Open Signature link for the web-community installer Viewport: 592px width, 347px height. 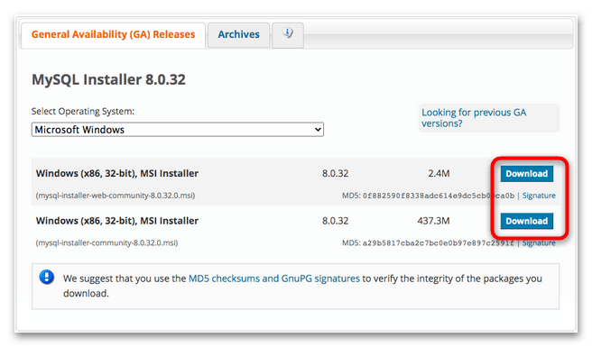coord(539,196)
